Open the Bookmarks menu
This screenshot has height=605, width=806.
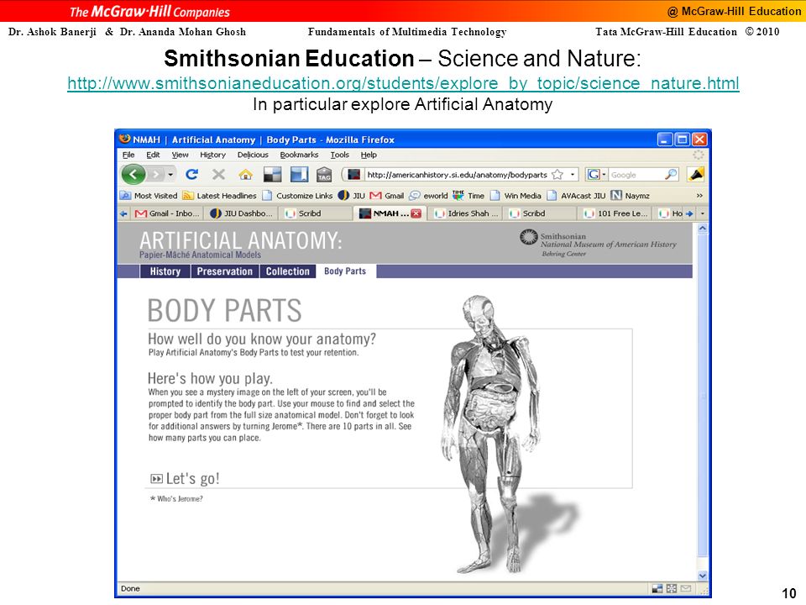click(299, 155)
